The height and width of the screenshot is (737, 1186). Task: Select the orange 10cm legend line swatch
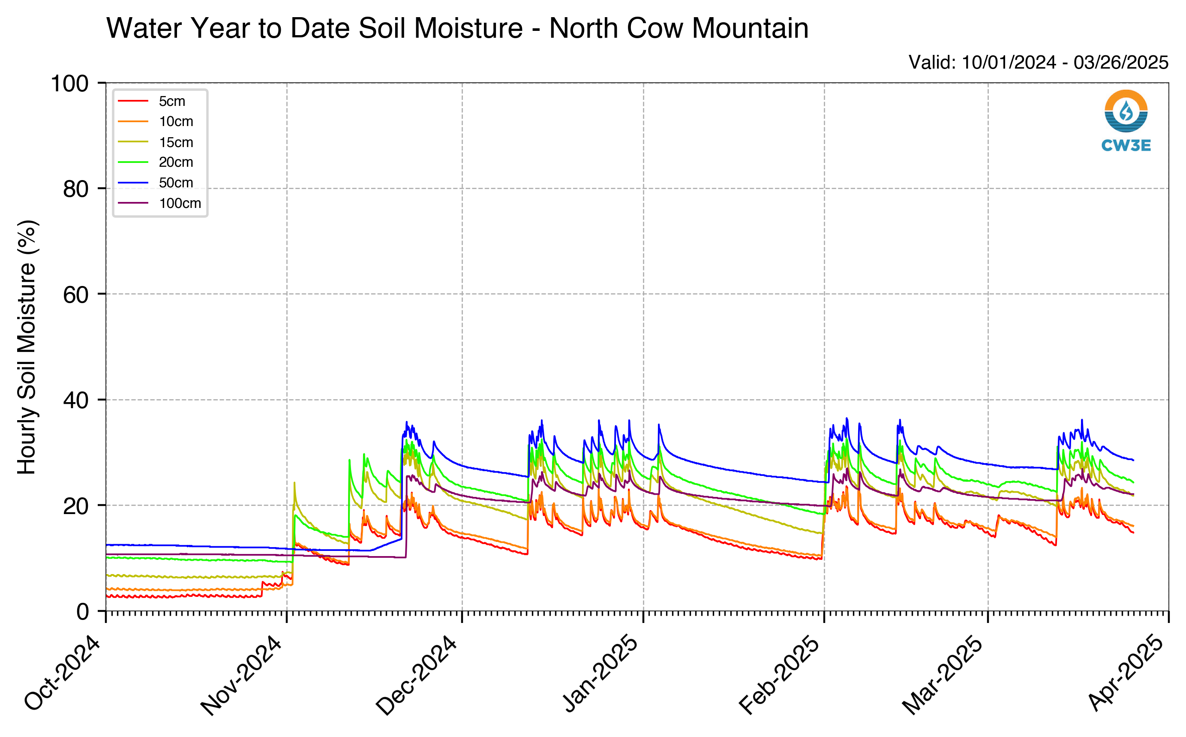point(133,121)
